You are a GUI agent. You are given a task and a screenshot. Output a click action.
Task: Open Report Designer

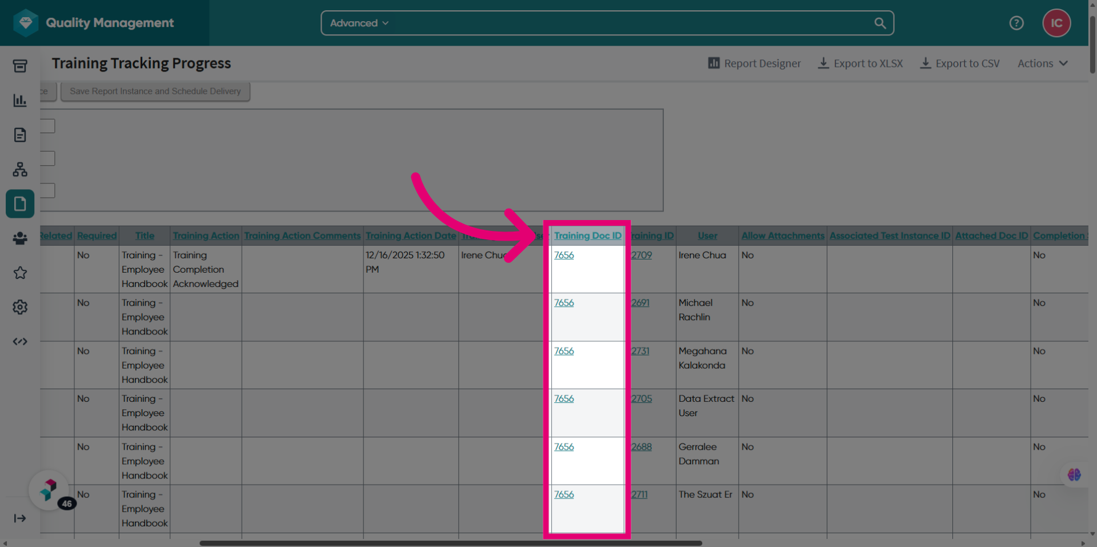[754, 63]
